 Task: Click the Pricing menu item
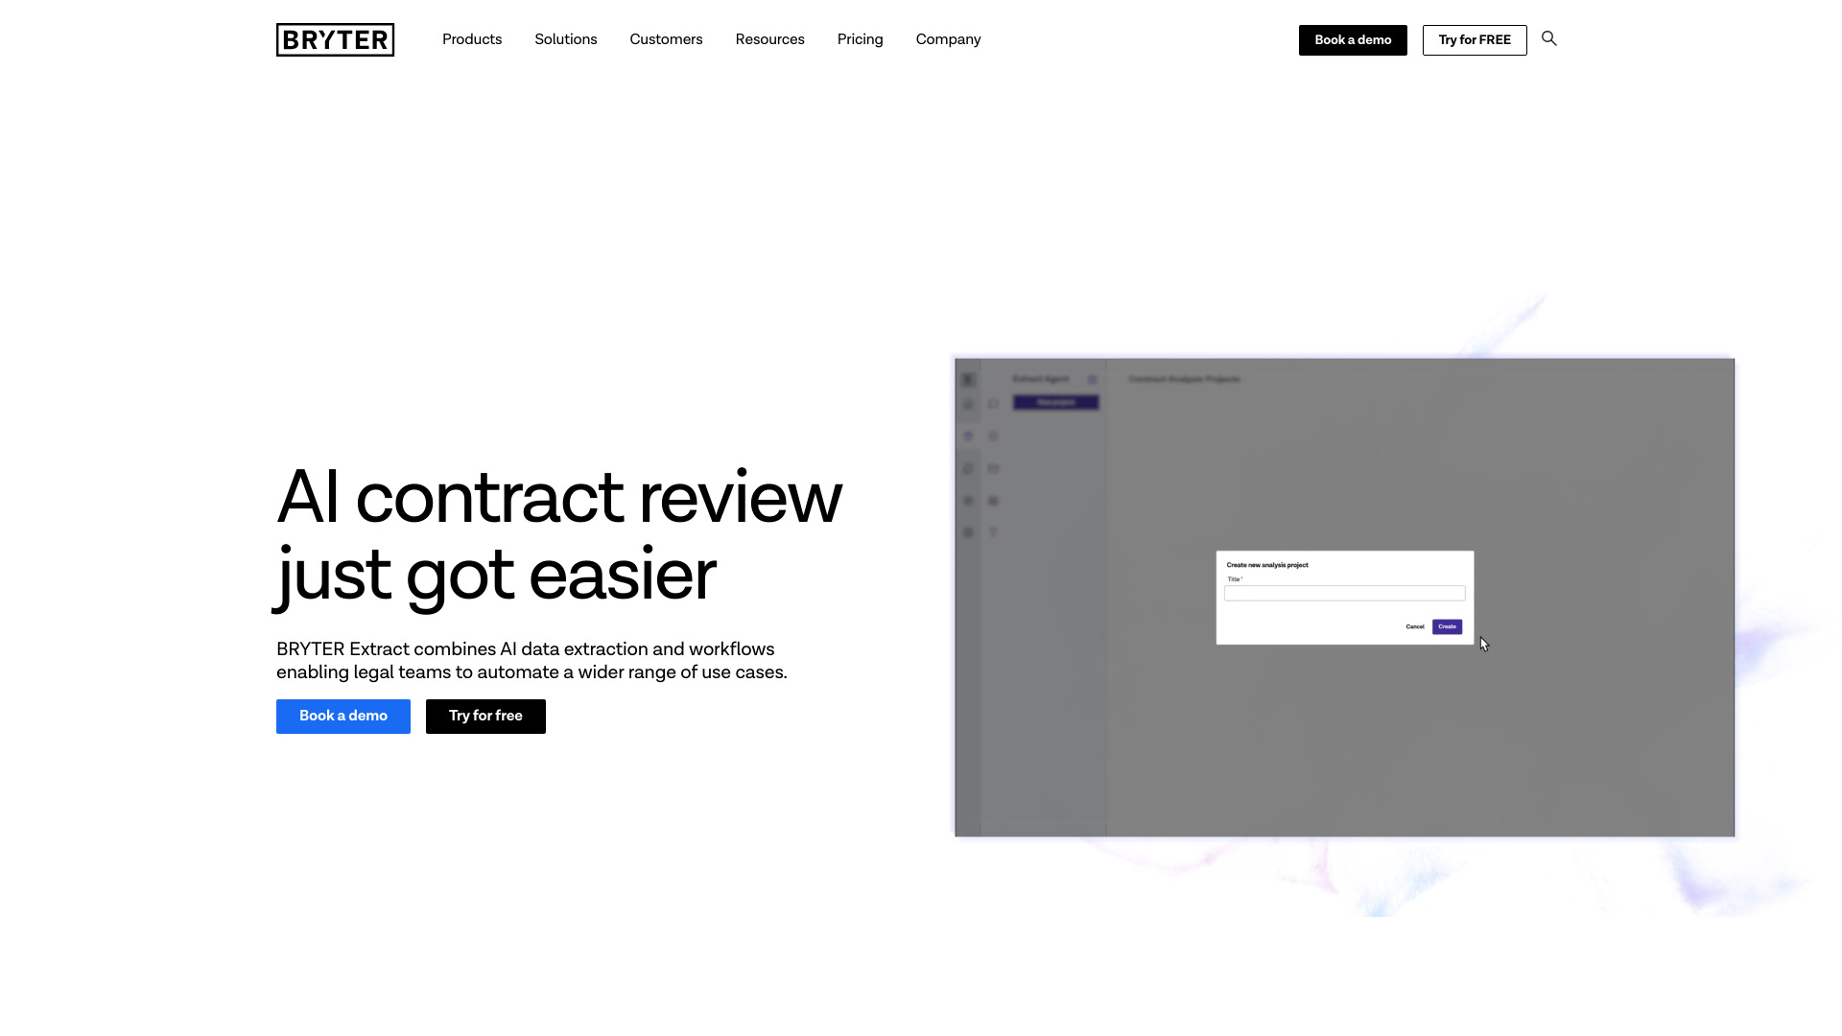859,39
